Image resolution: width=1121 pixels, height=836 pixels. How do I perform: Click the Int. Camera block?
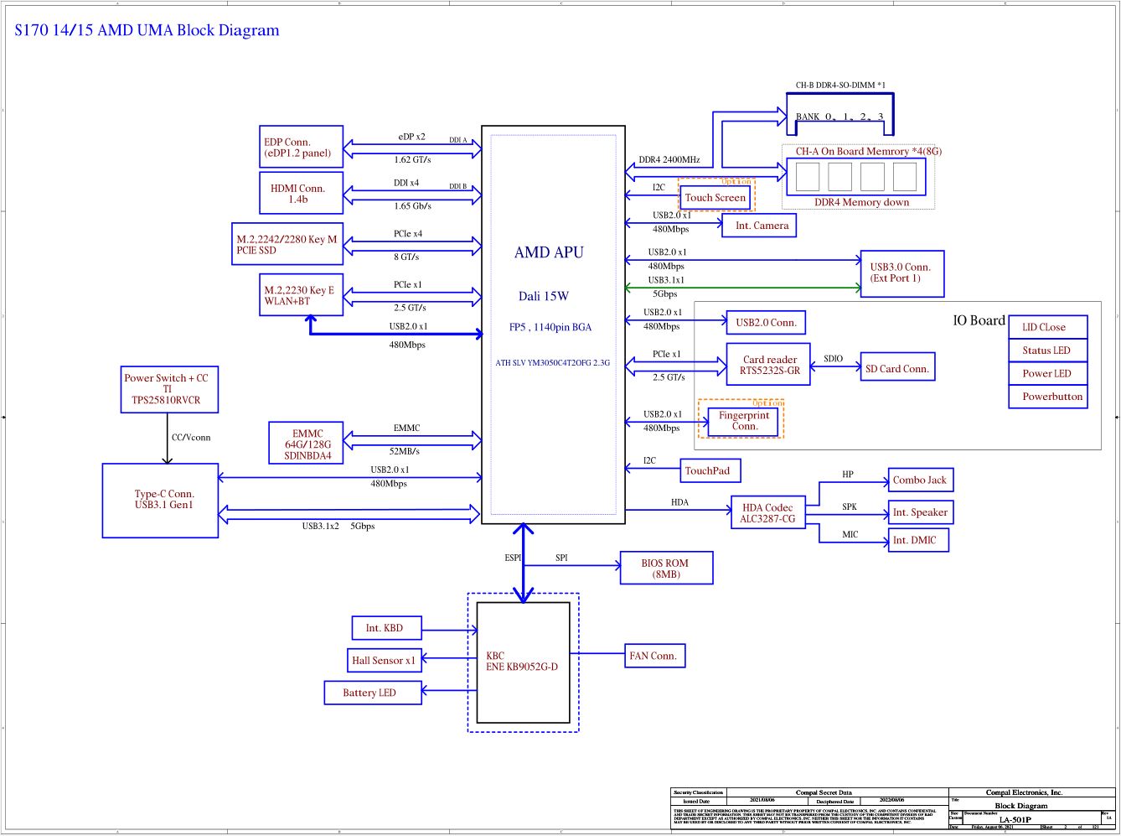coord(762,226)
